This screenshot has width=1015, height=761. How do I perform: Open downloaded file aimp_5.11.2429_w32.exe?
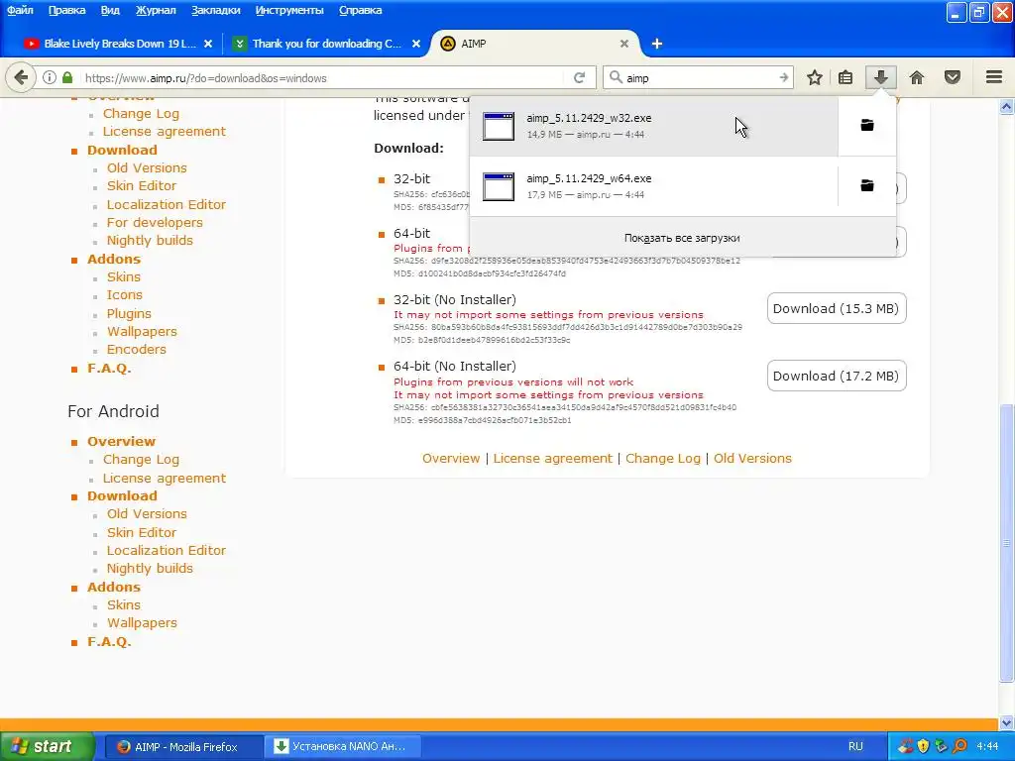(653, 126)
